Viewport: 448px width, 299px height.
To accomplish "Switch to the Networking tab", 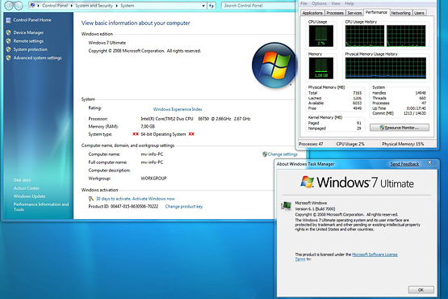I will 400,13.
